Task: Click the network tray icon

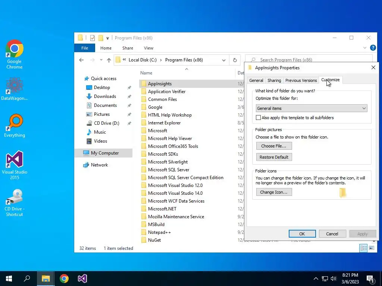Action: 325,279
